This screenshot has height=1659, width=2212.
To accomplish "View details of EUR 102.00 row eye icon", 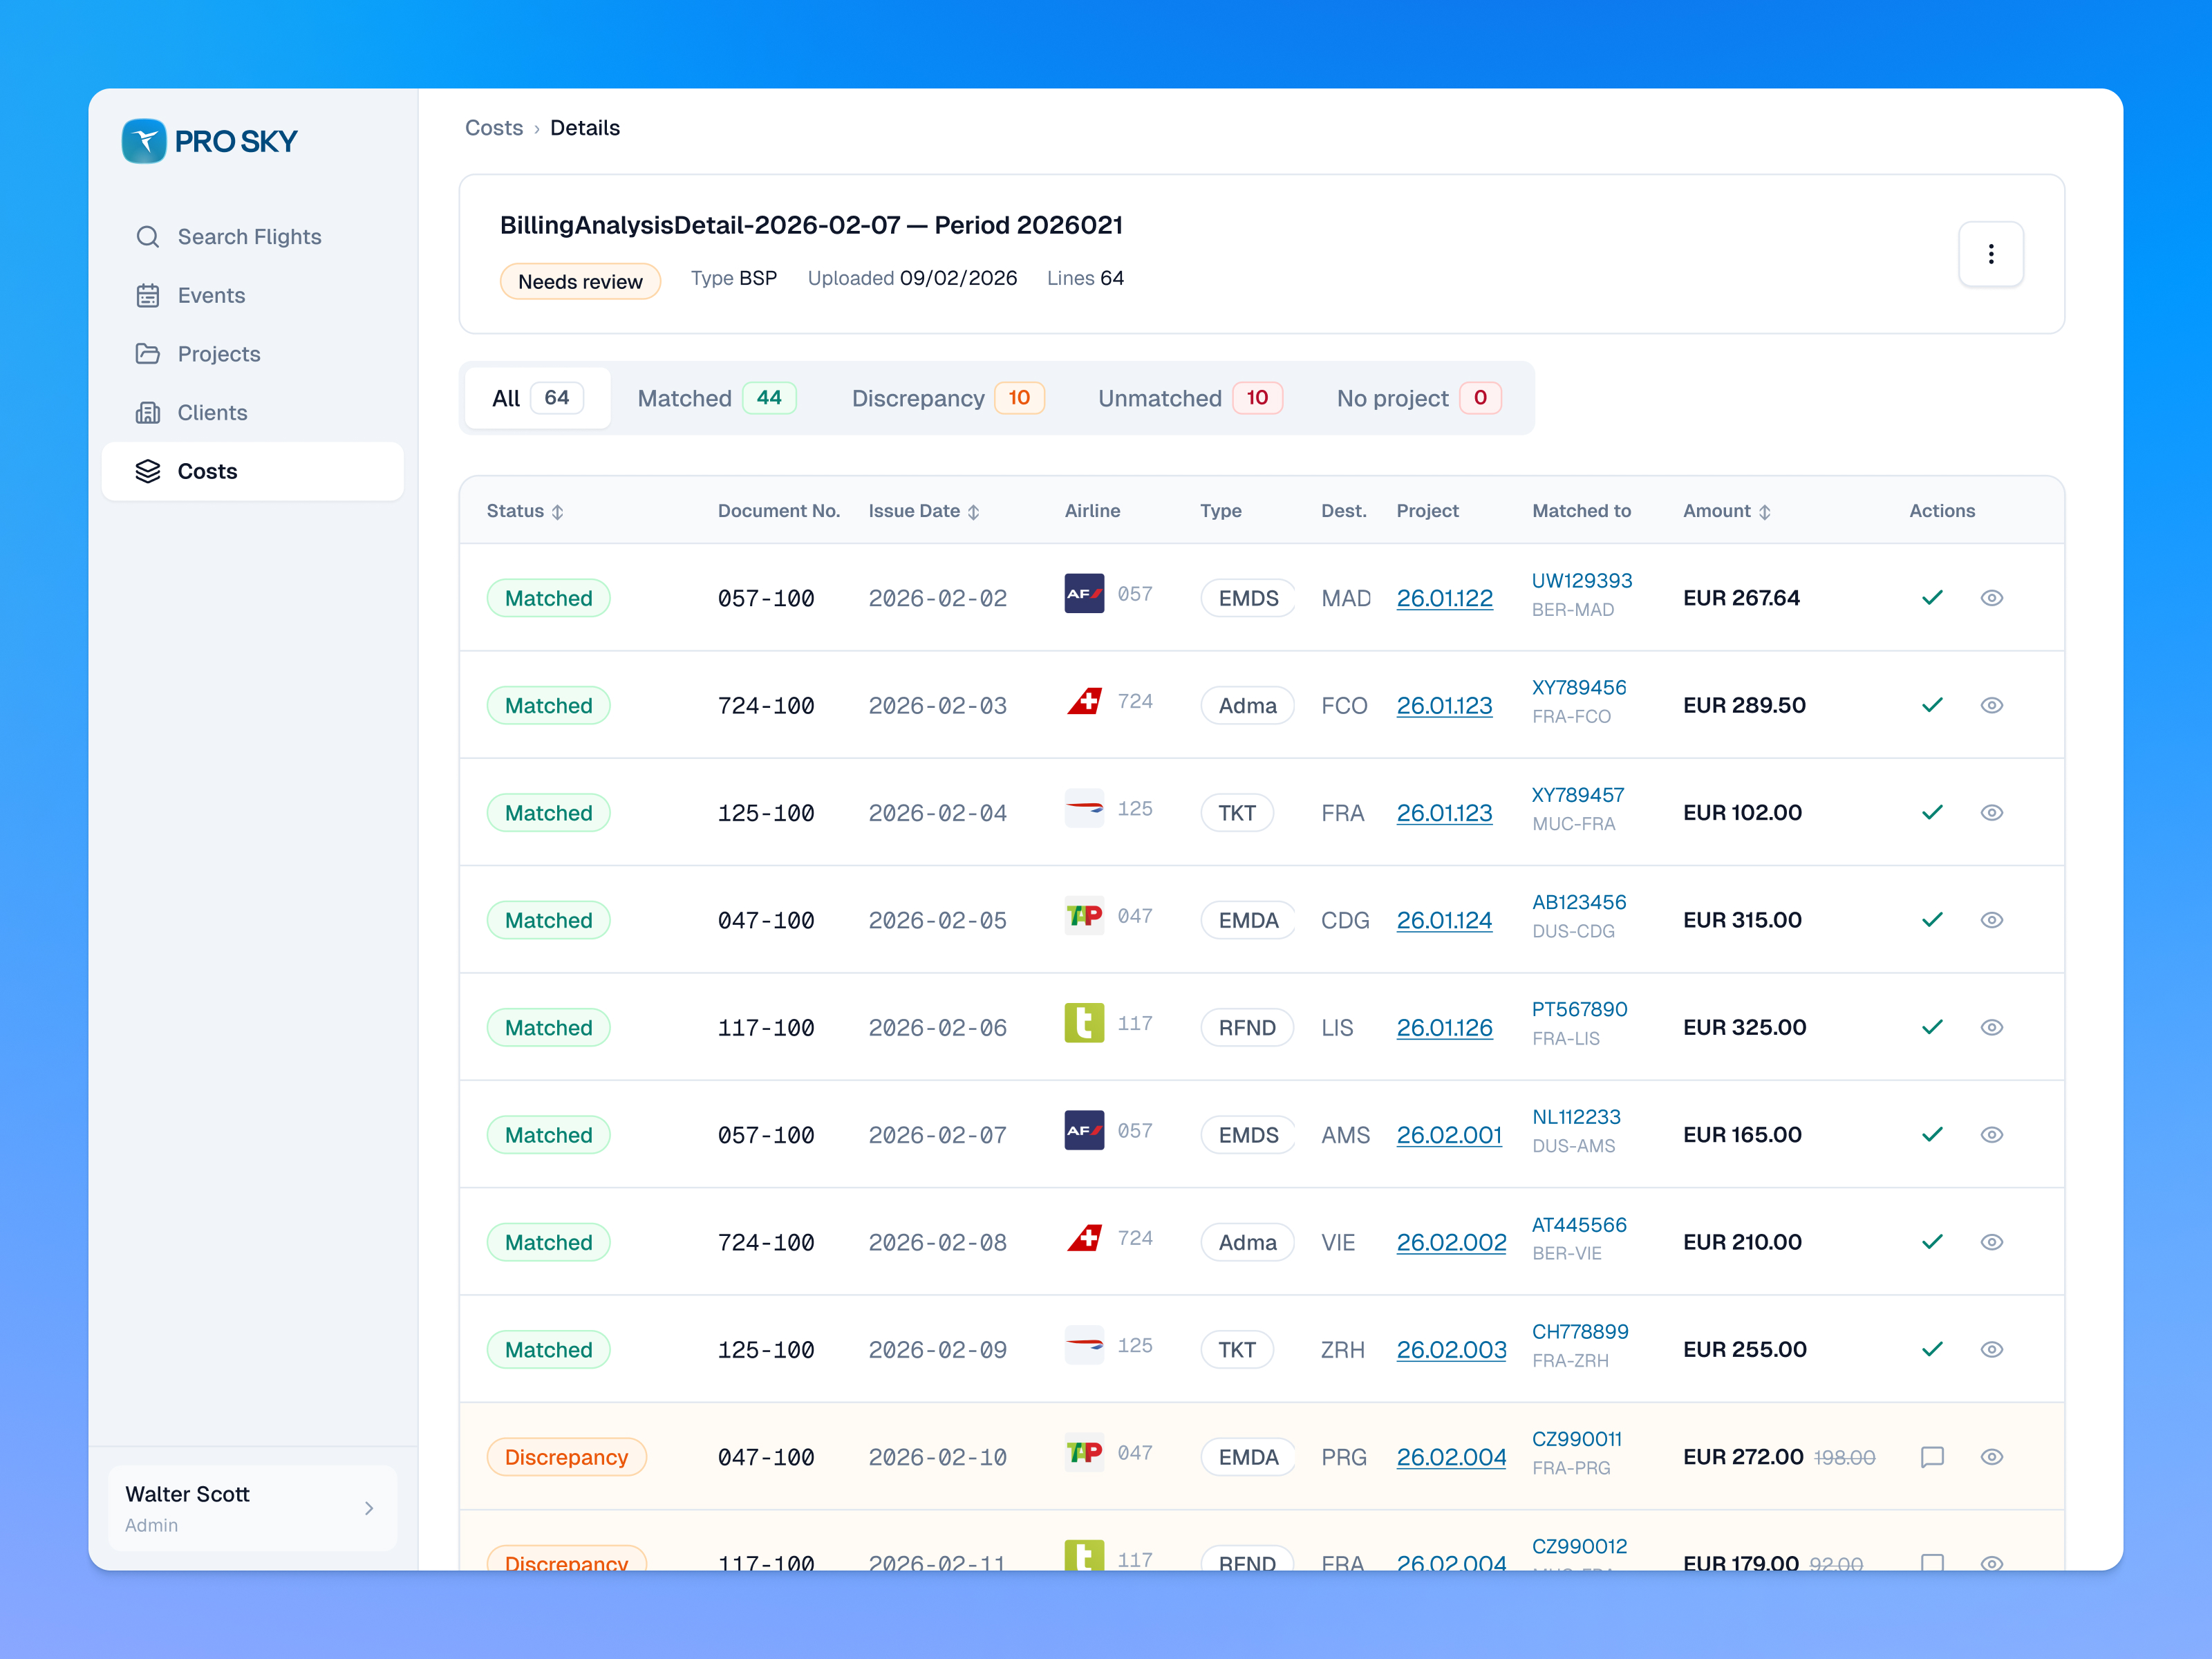I will (1991, 813).
